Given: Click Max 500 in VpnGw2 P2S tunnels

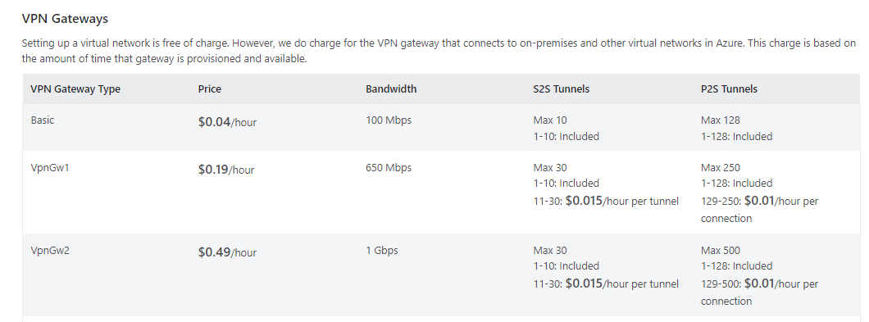Looking at the screenshot, I should (720, 251).
